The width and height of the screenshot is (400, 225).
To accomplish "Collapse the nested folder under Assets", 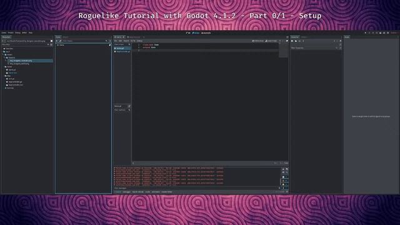I will tap(10, 57).
